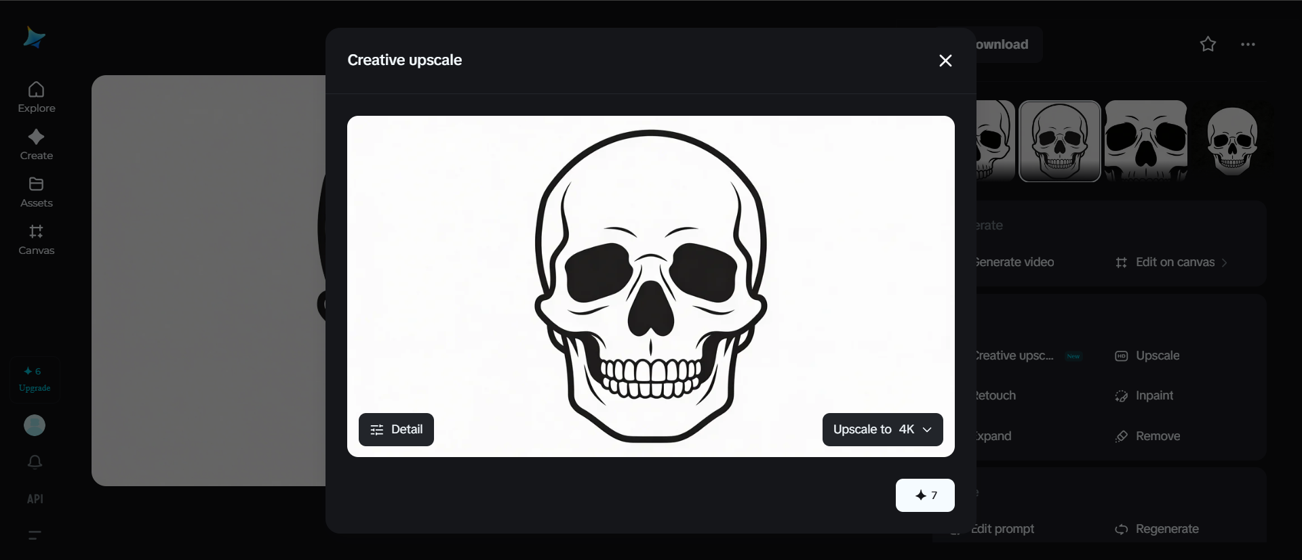Click the Creative upscale option in panel
1302x560 pixels.
(1014, 356)
